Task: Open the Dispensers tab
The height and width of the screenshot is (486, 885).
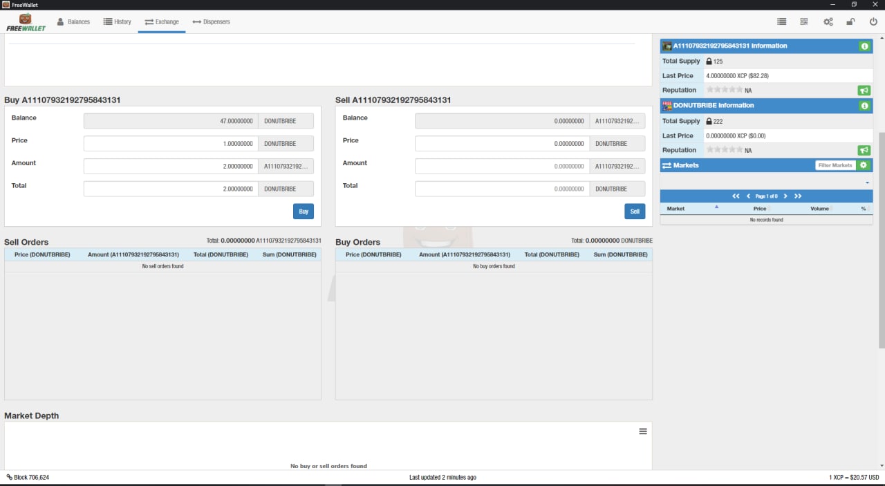Action: pyautogui.click(x=211, y=21)
